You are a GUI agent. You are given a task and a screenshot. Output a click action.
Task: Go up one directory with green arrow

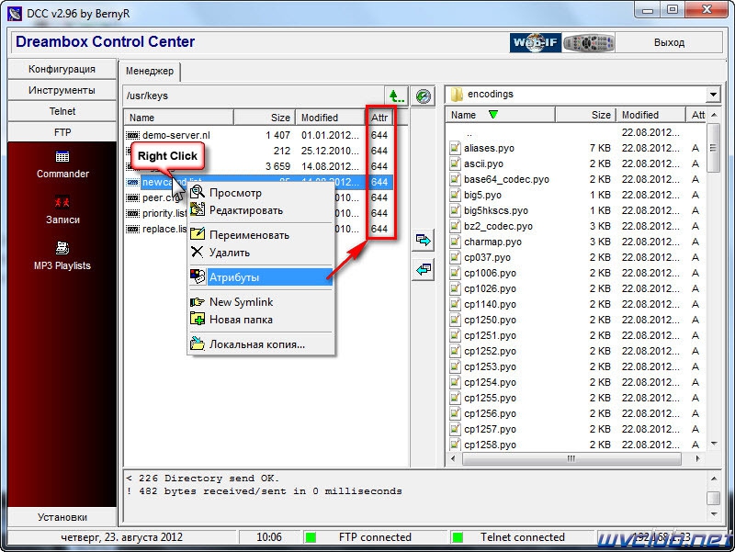tap(396, 96)
